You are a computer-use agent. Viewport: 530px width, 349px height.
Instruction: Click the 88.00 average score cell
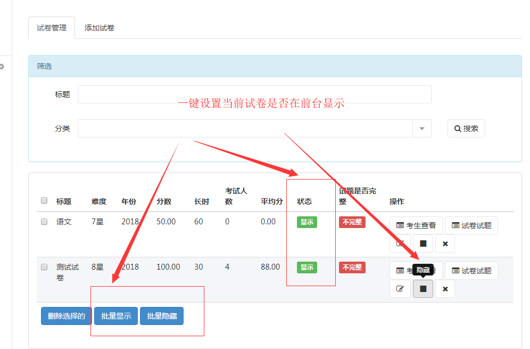(x=270, y=267)
